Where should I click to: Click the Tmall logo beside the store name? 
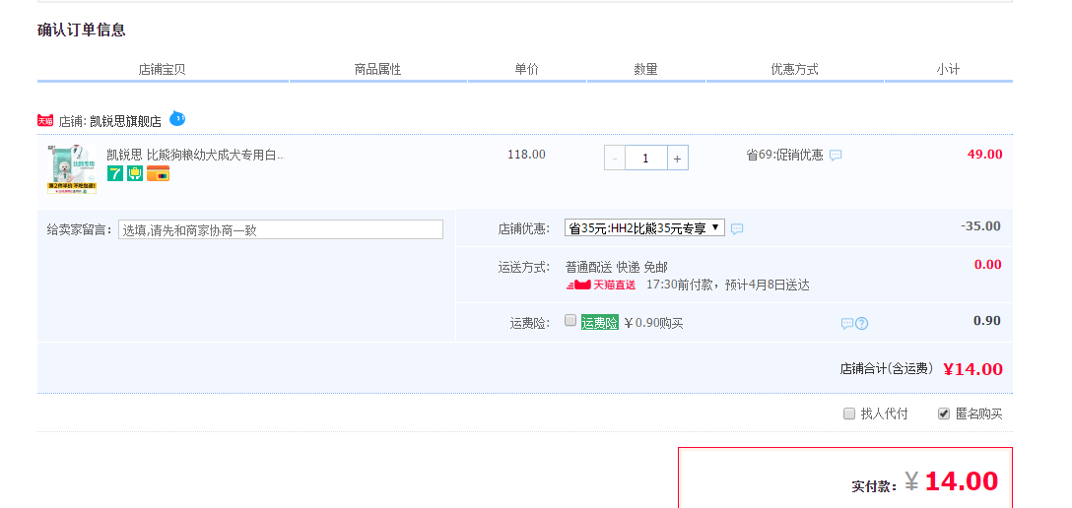pos(45,121)
